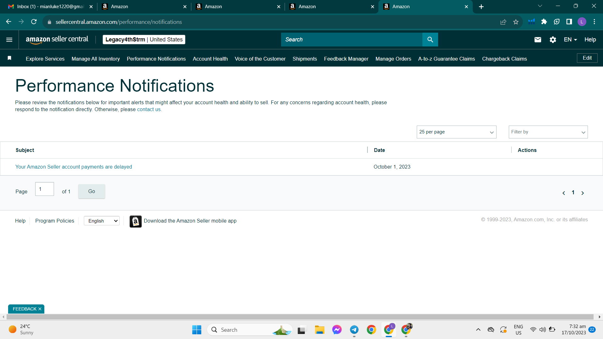
Task: Open the Chrome extensions puzzle icon
Action: click(544, 22)
